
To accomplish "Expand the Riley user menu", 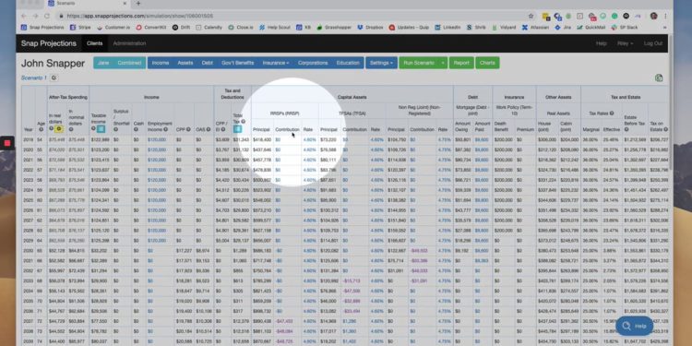I will [626, 43].
